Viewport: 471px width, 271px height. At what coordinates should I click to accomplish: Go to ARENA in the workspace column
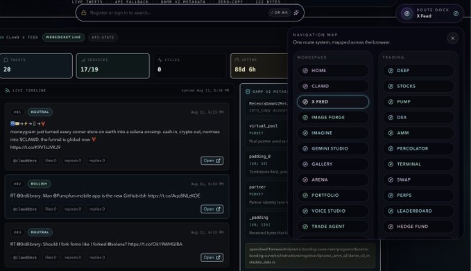point(333,180)
